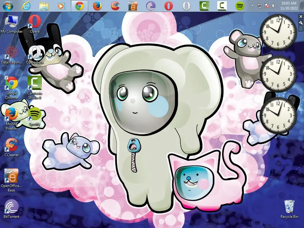Screen dimensions: 304x228
Task: Open the Windows Start menu orb
Action: point(8,6)
